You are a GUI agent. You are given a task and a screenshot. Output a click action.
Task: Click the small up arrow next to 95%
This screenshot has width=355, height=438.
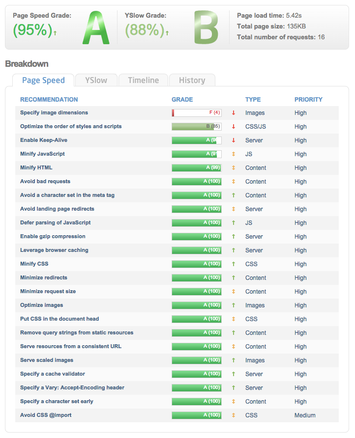click(x=55, y=33)
